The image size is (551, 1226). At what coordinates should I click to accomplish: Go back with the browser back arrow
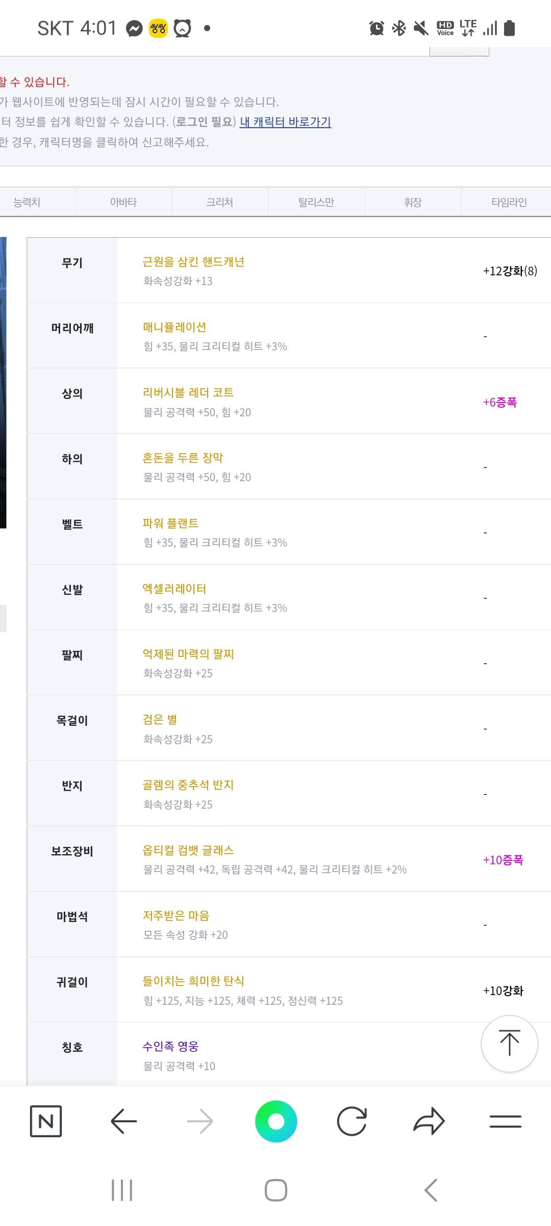pos(123,1121)
